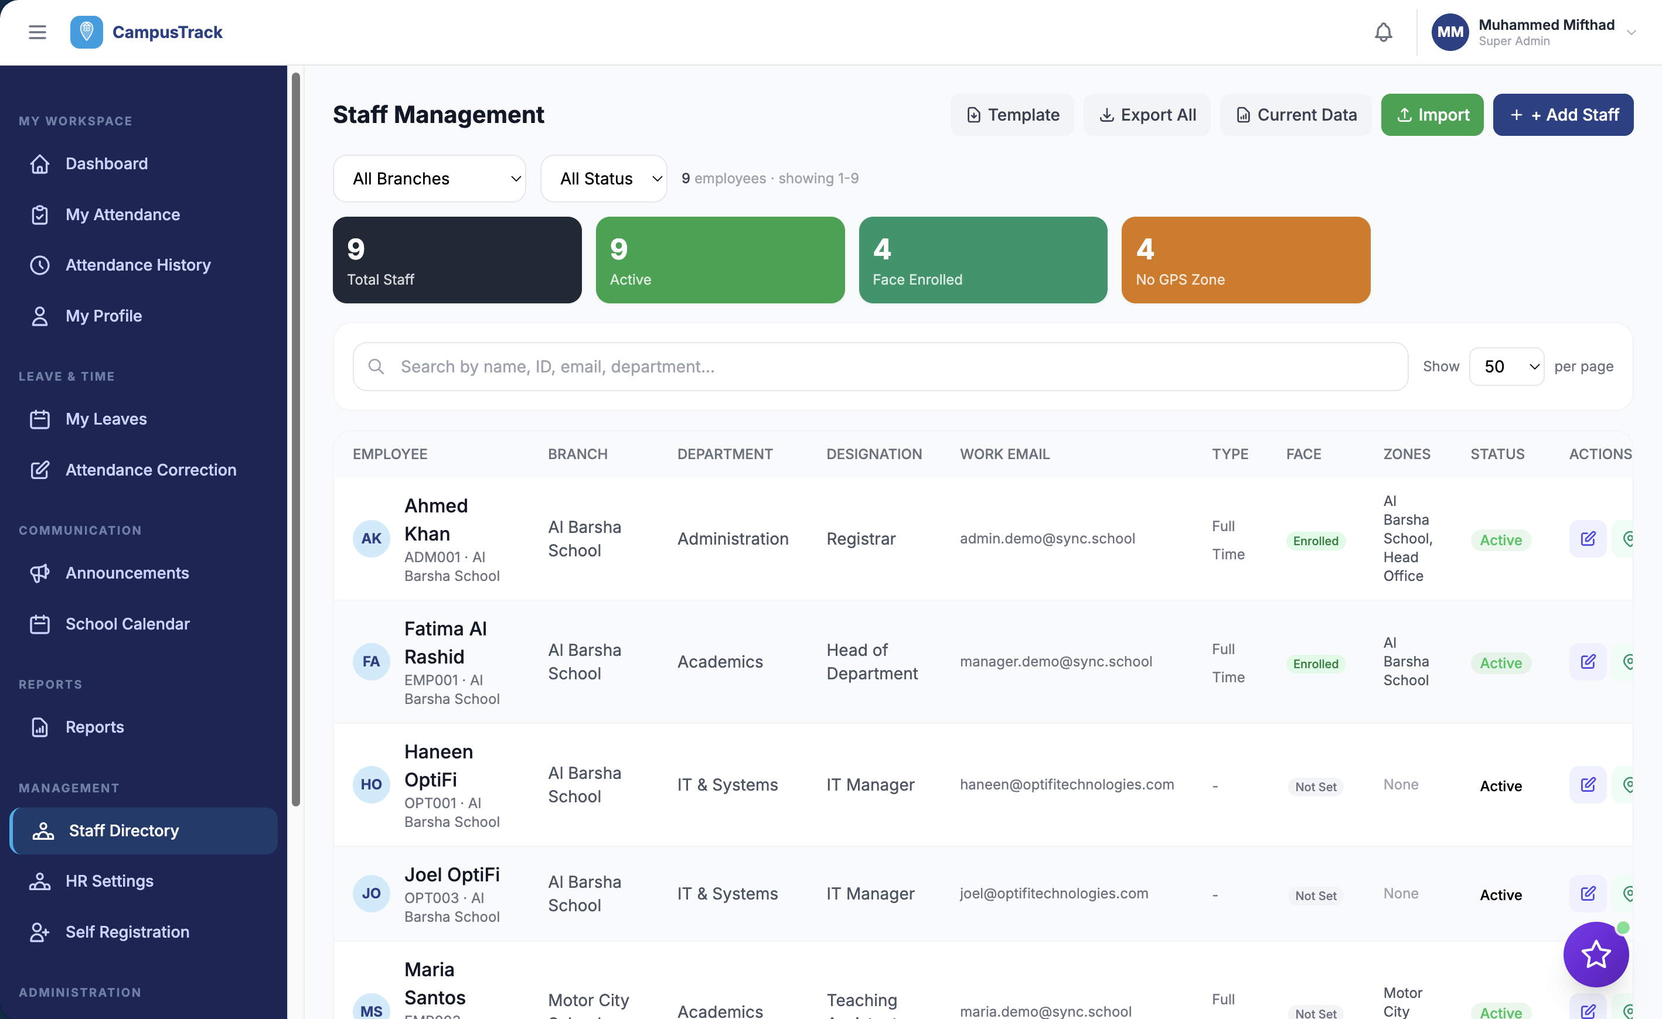This screenshot has width=1662, height=1019.
Task: Edit Ahmed Khan's record via pencil icon
Action: click(1588, 538)
